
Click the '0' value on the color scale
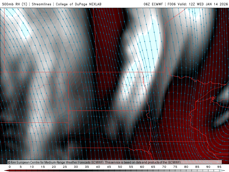(10, 167)
